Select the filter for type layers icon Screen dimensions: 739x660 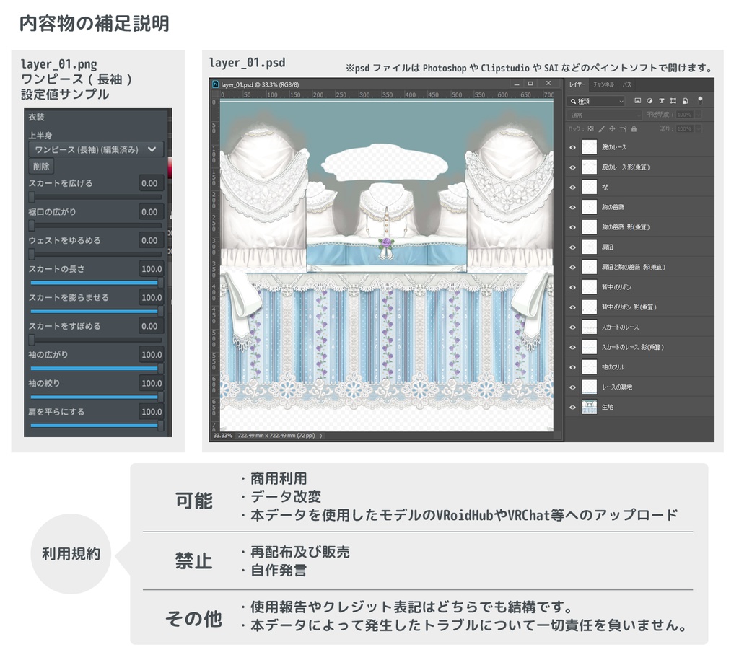pos(662,101)
